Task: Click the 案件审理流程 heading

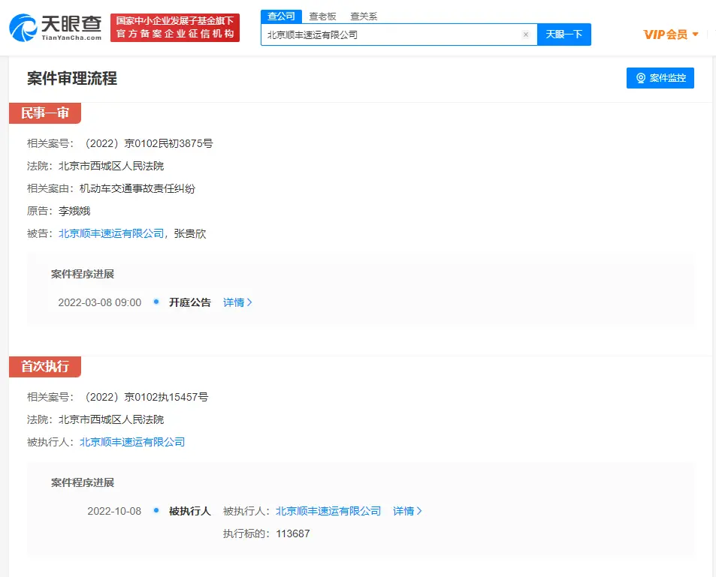Action: (72, 79)
